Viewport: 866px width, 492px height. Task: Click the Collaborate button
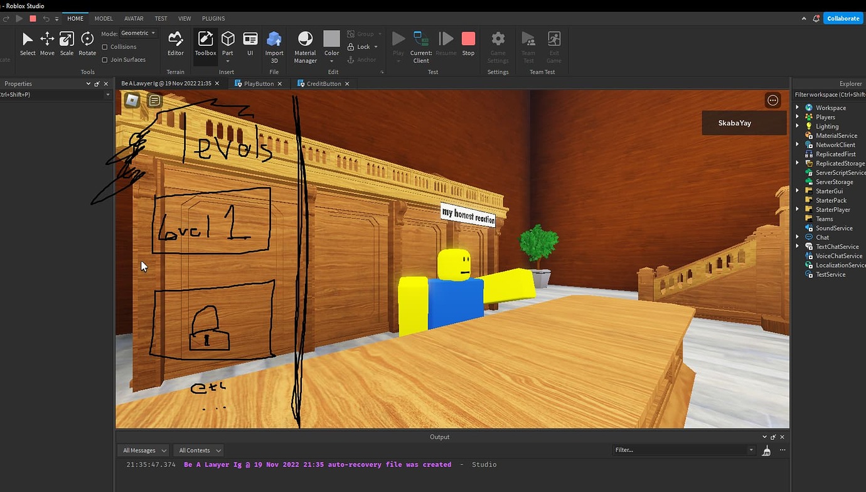tap(843, 18)
